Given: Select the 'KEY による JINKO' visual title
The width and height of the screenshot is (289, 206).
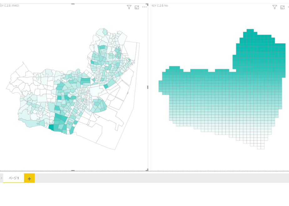Looking at the screenshot, I should point(9,6).
